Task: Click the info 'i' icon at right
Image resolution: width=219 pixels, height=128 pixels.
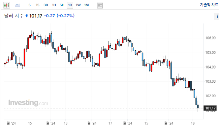Action: 217,17
